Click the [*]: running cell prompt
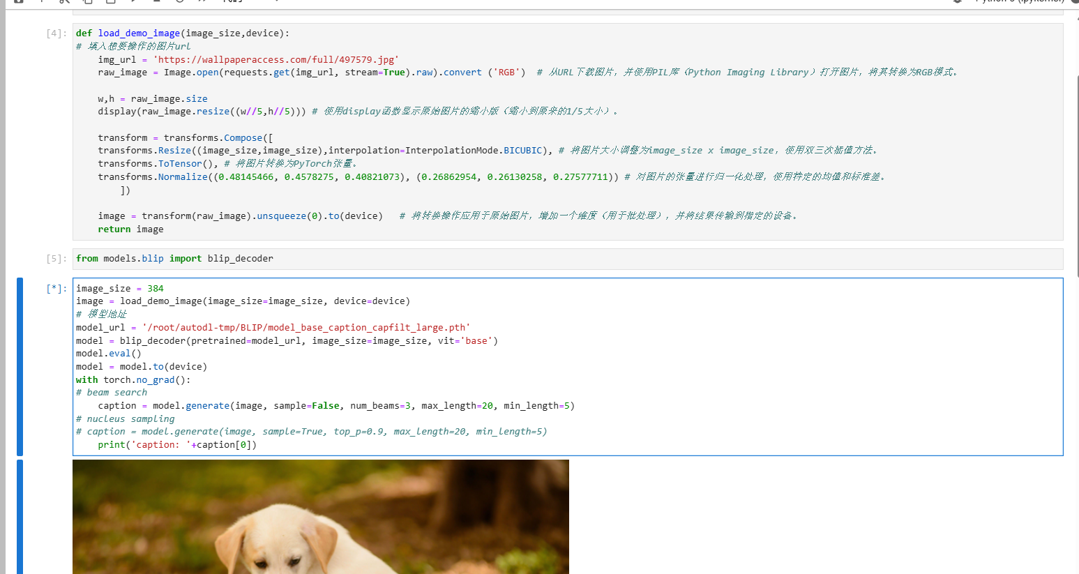The height and width of the screenshot is (574, 1079). 56,289
